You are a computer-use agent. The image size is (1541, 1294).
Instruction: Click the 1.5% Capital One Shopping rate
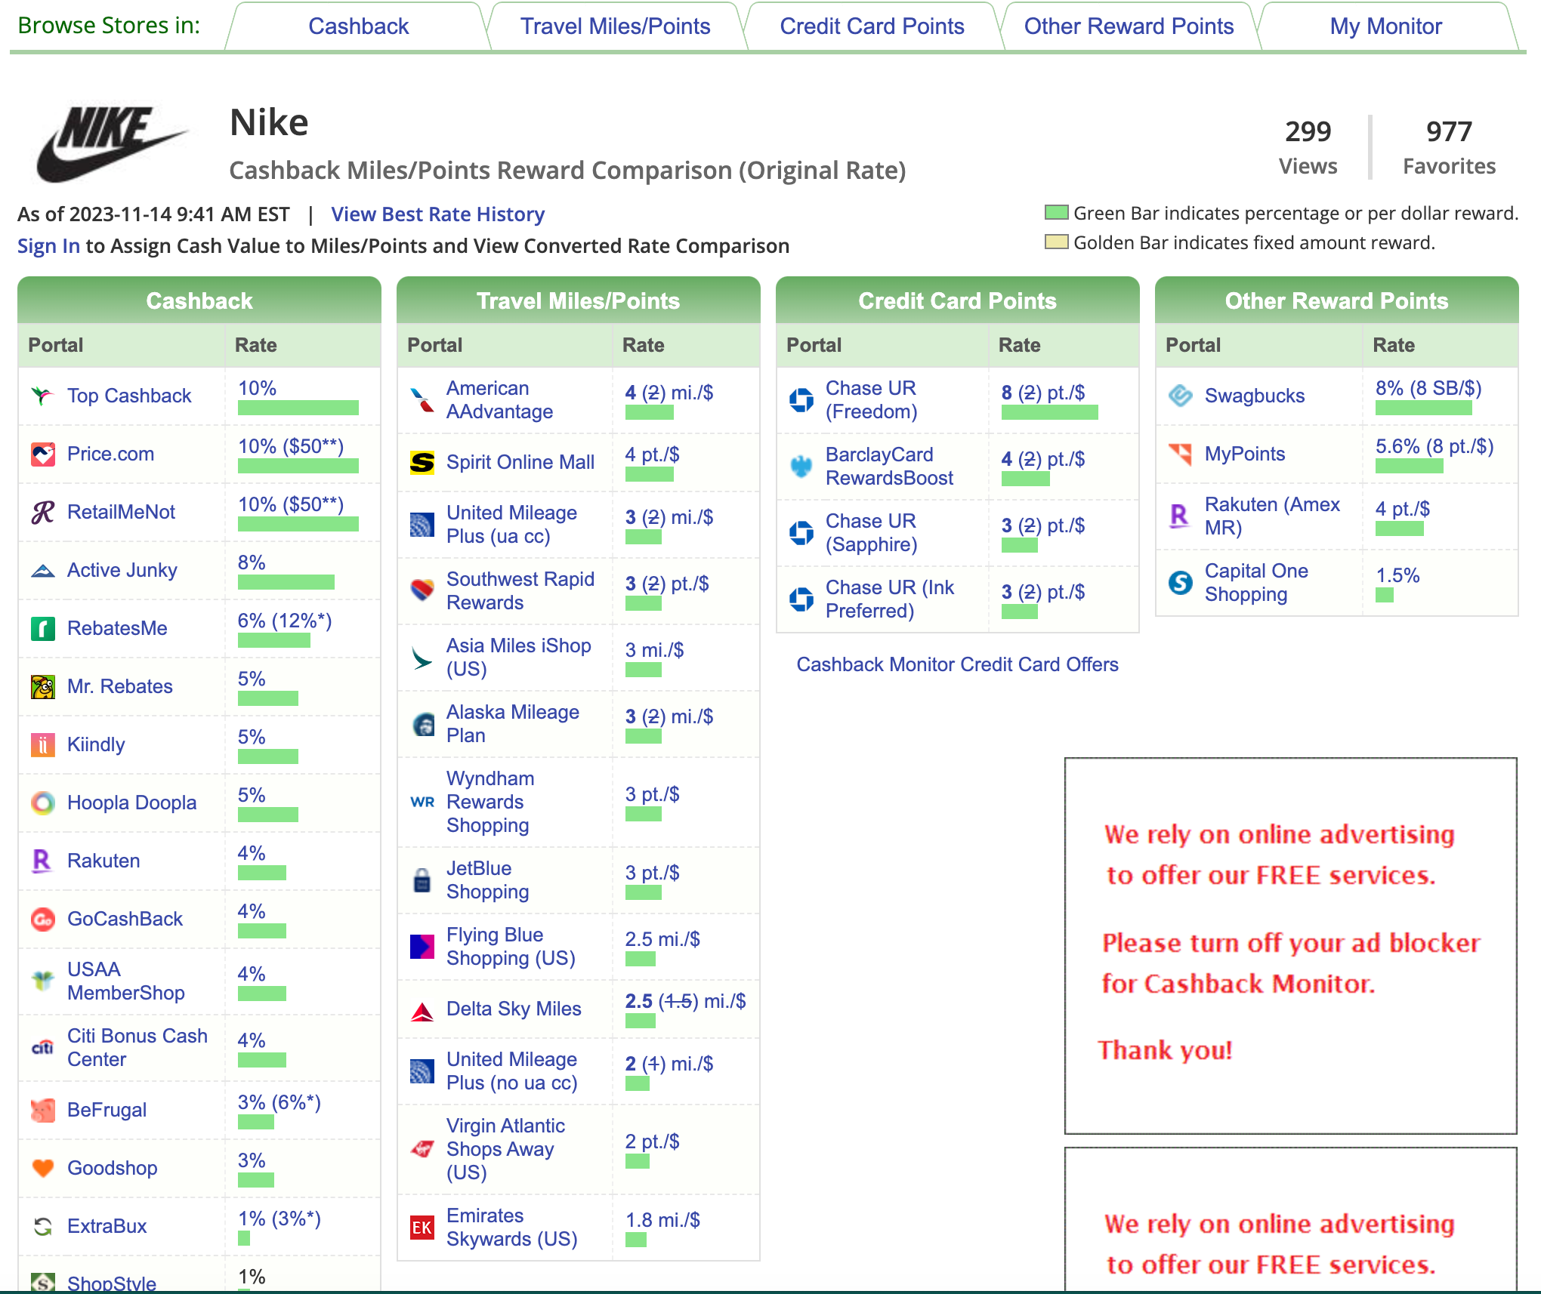(1397, 575)
